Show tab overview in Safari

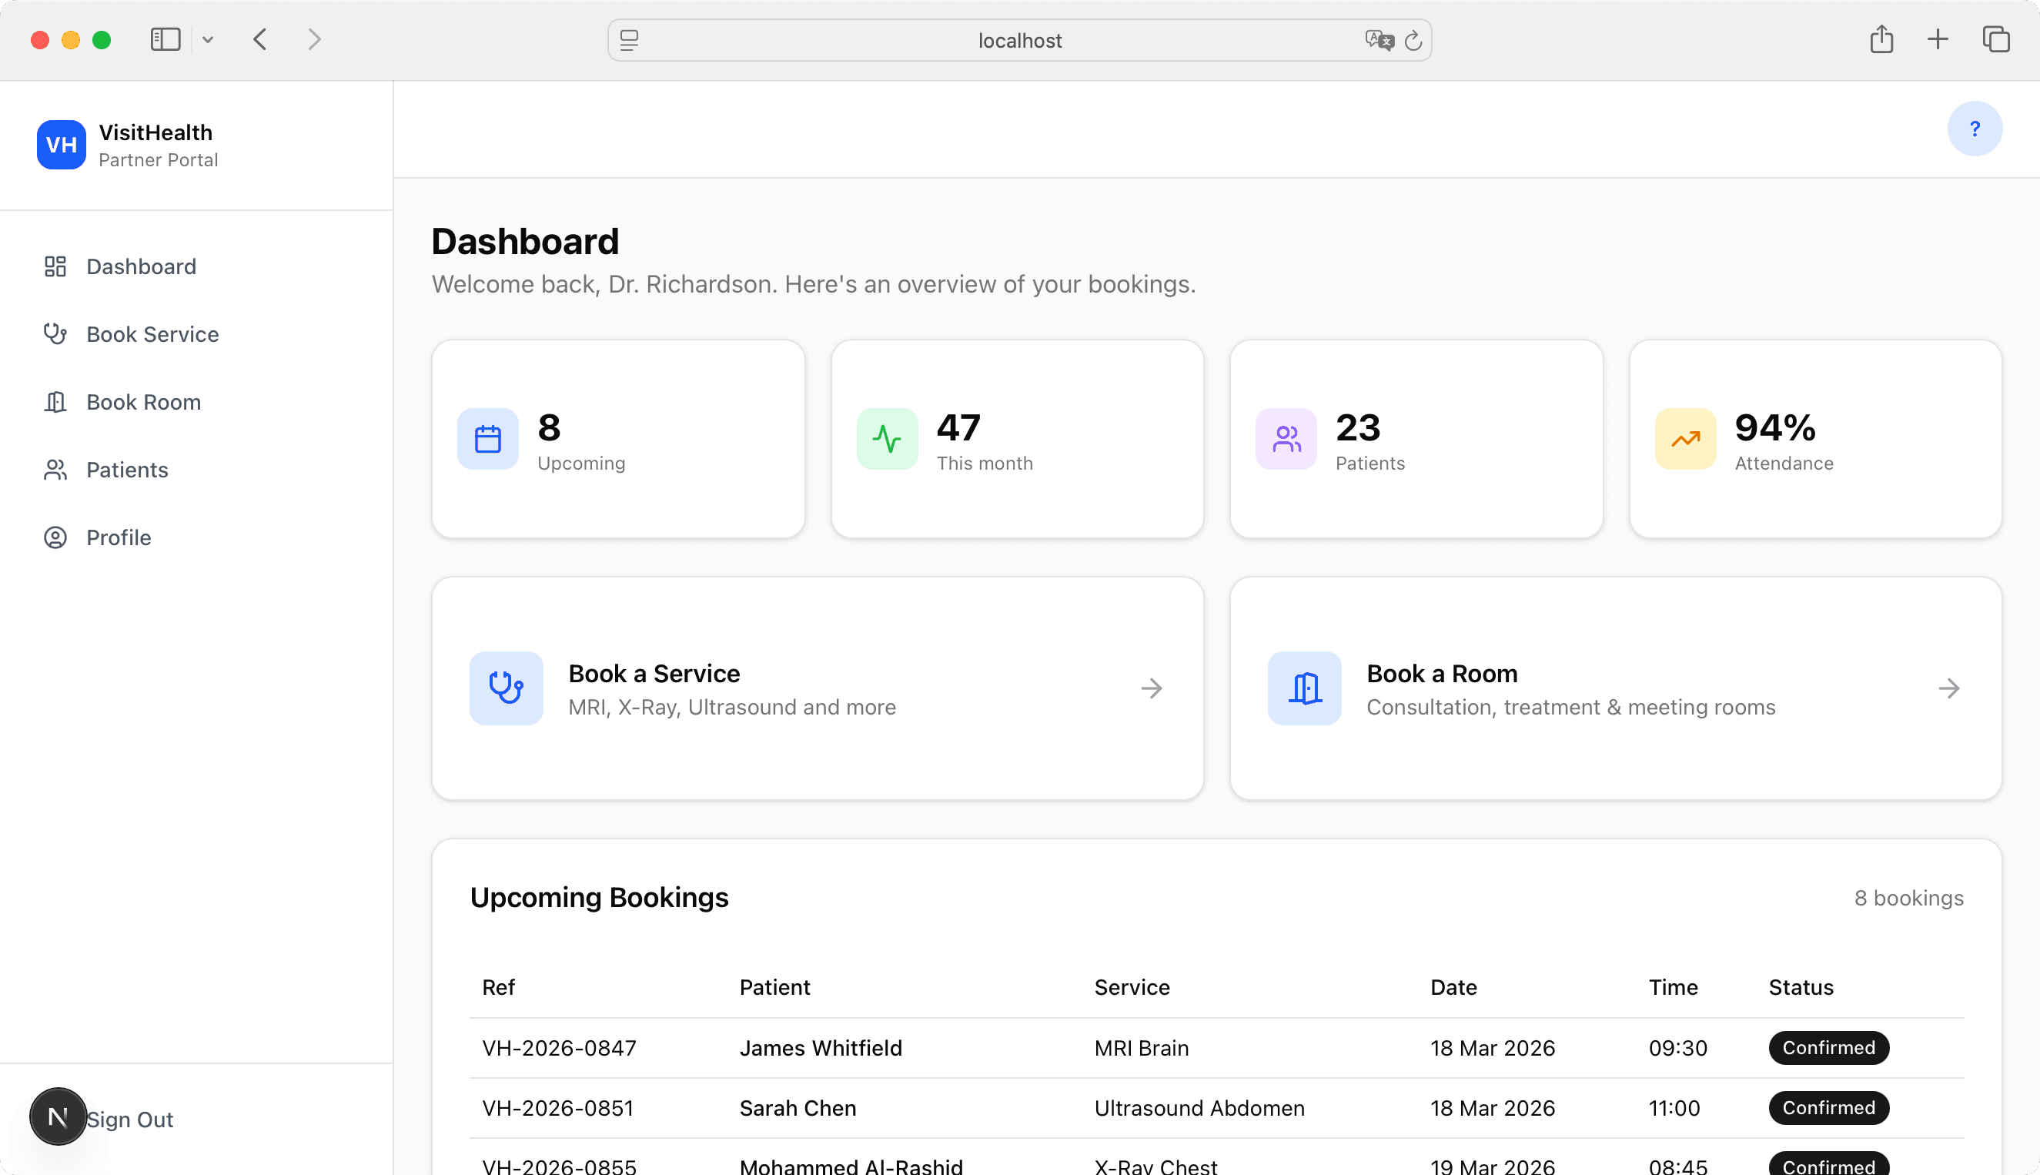1995,39
